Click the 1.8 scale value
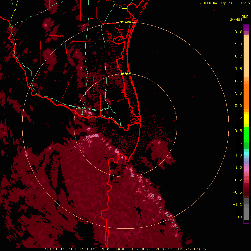This screenshot has height=251, width=251. pyautogui.click(x=238, y=155)
